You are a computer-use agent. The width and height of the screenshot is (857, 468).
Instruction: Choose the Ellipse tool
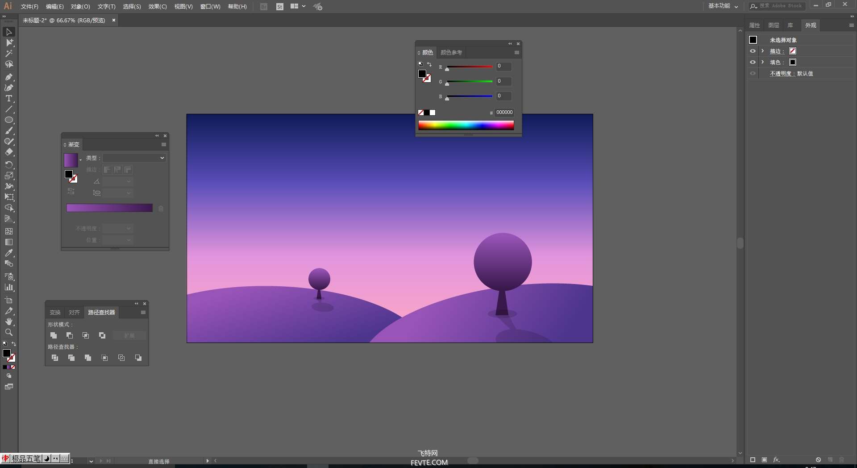8,120
